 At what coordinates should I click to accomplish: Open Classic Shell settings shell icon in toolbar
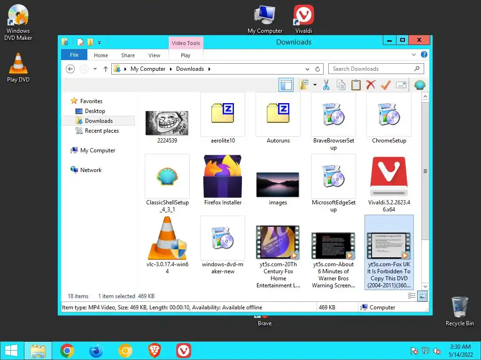[419, 85]
